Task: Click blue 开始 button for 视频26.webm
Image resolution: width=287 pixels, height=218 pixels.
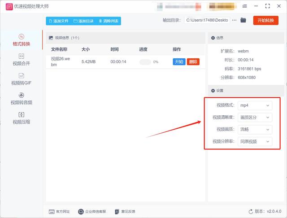Action: (179, 62)
